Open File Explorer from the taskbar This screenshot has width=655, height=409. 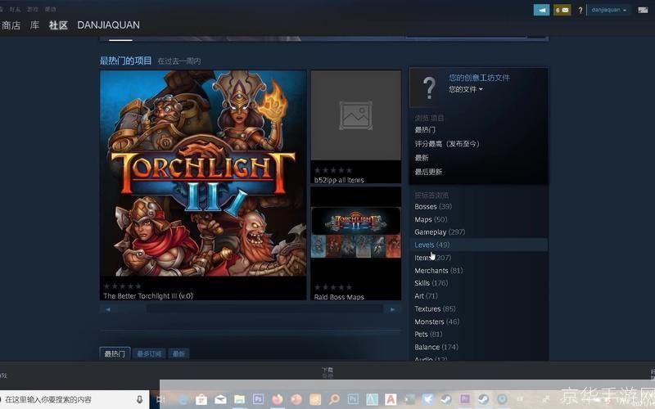(239, 399)
